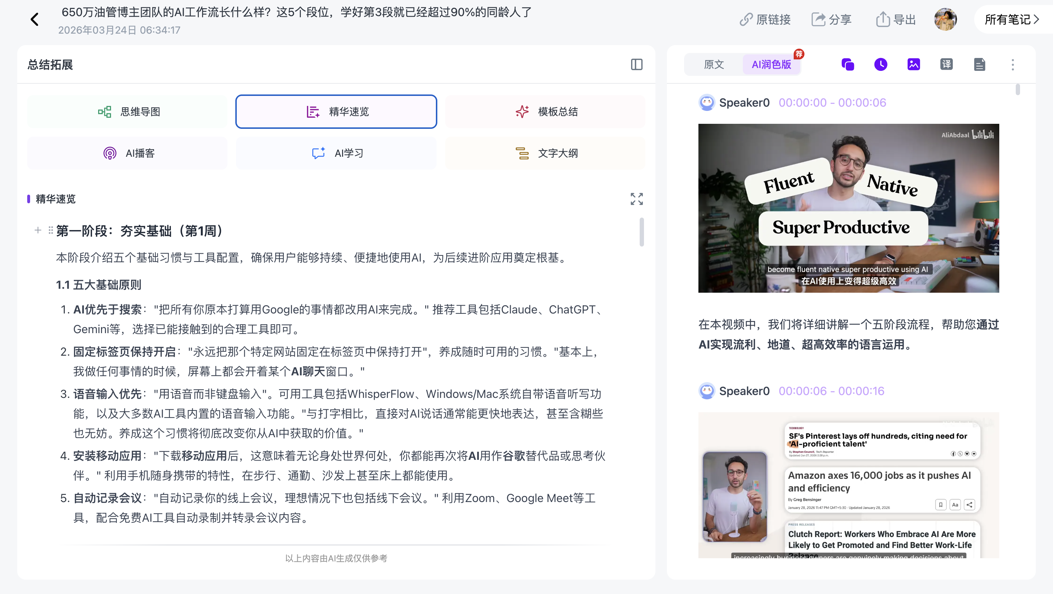Click the transcript panel vertical scrollbar
The width and height of the screenshot is (1053, 594).
[x=1018, y=89]
